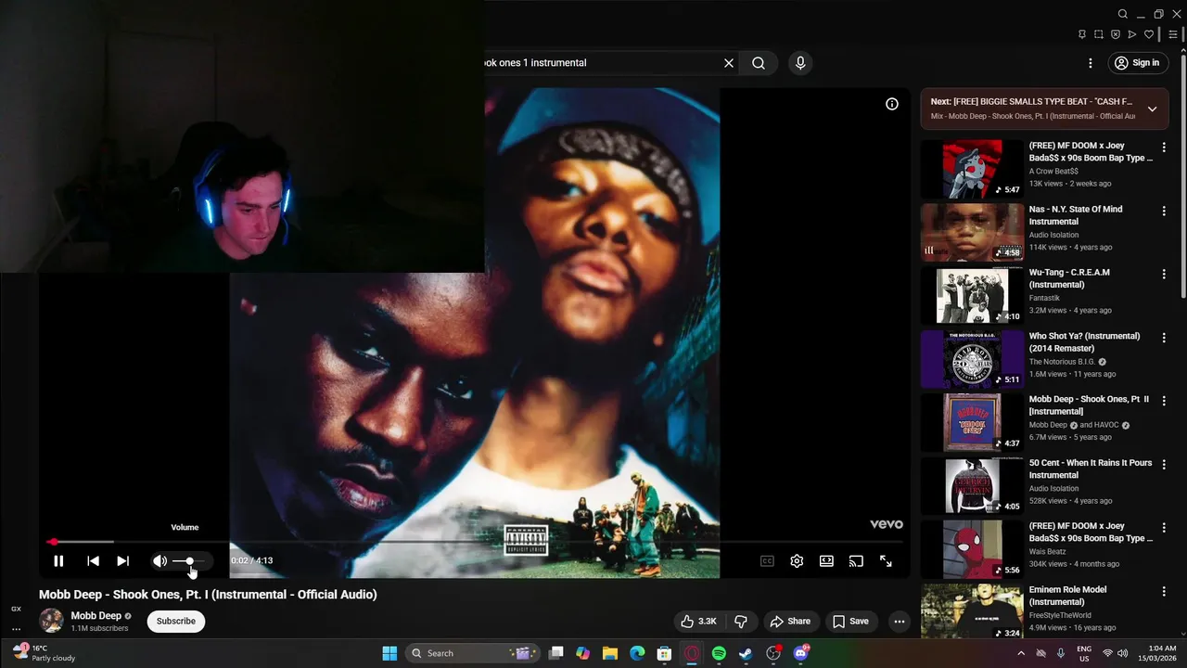The width and height of the screenshot is (1187, 668).
Task: Click the YouTube search magnifier button
Action: point(759,63)
